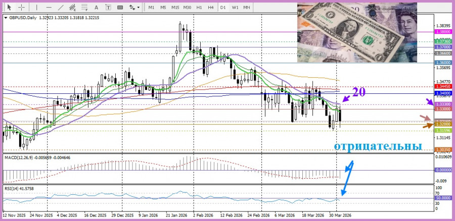455x221 pixels.
Task: Click the 1.31596 price level label
Action: pos(443,131)
